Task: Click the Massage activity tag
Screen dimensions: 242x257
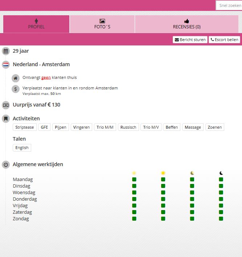Action: [x=193, y=127]
